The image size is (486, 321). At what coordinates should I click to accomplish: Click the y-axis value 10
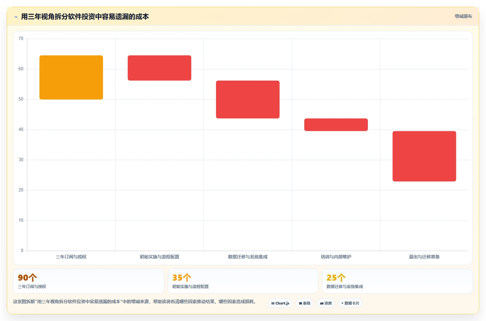point(21,220)
